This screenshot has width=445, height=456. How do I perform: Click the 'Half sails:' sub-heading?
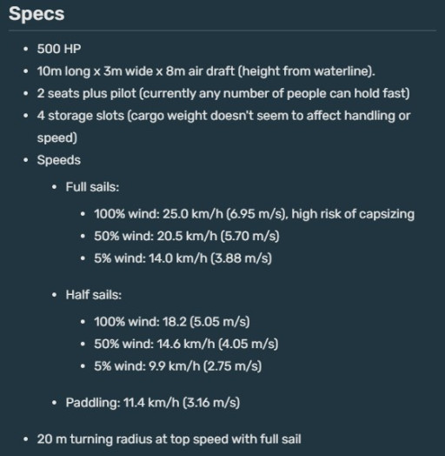point(94,295)
